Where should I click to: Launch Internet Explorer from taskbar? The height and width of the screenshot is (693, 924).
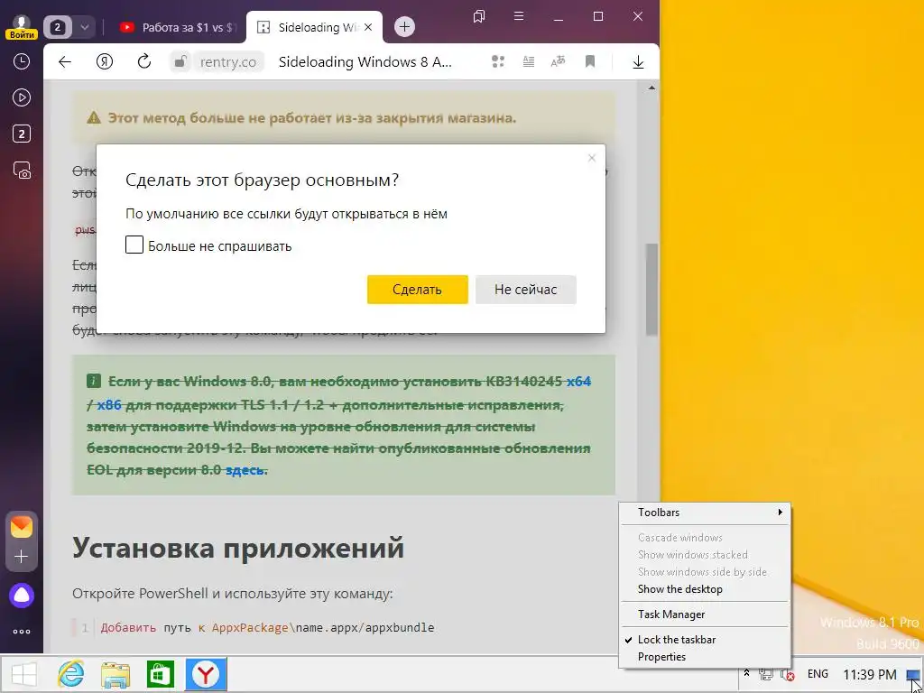coord(70,675)
